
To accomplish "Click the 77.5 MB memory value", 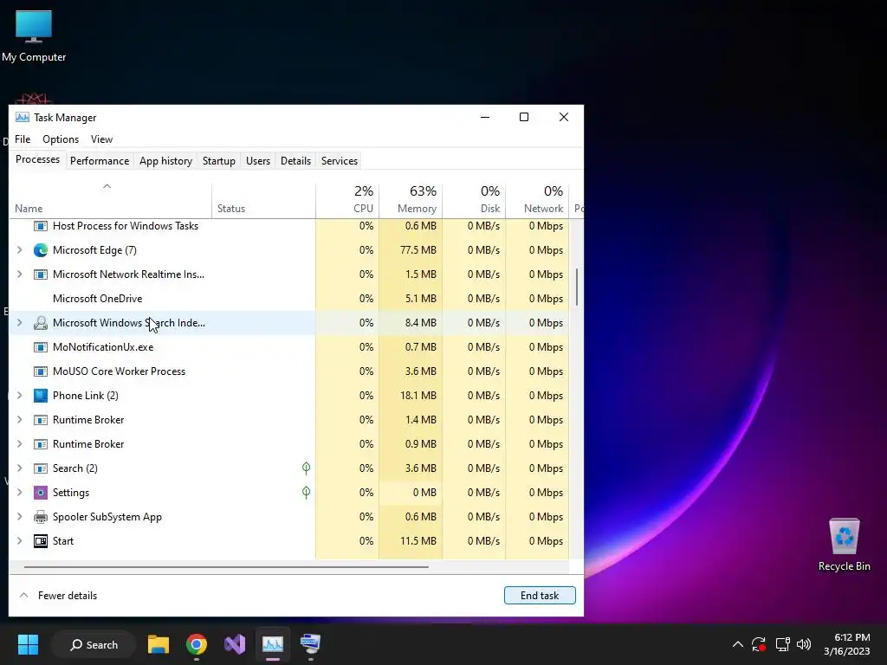I will click(418, 250).
